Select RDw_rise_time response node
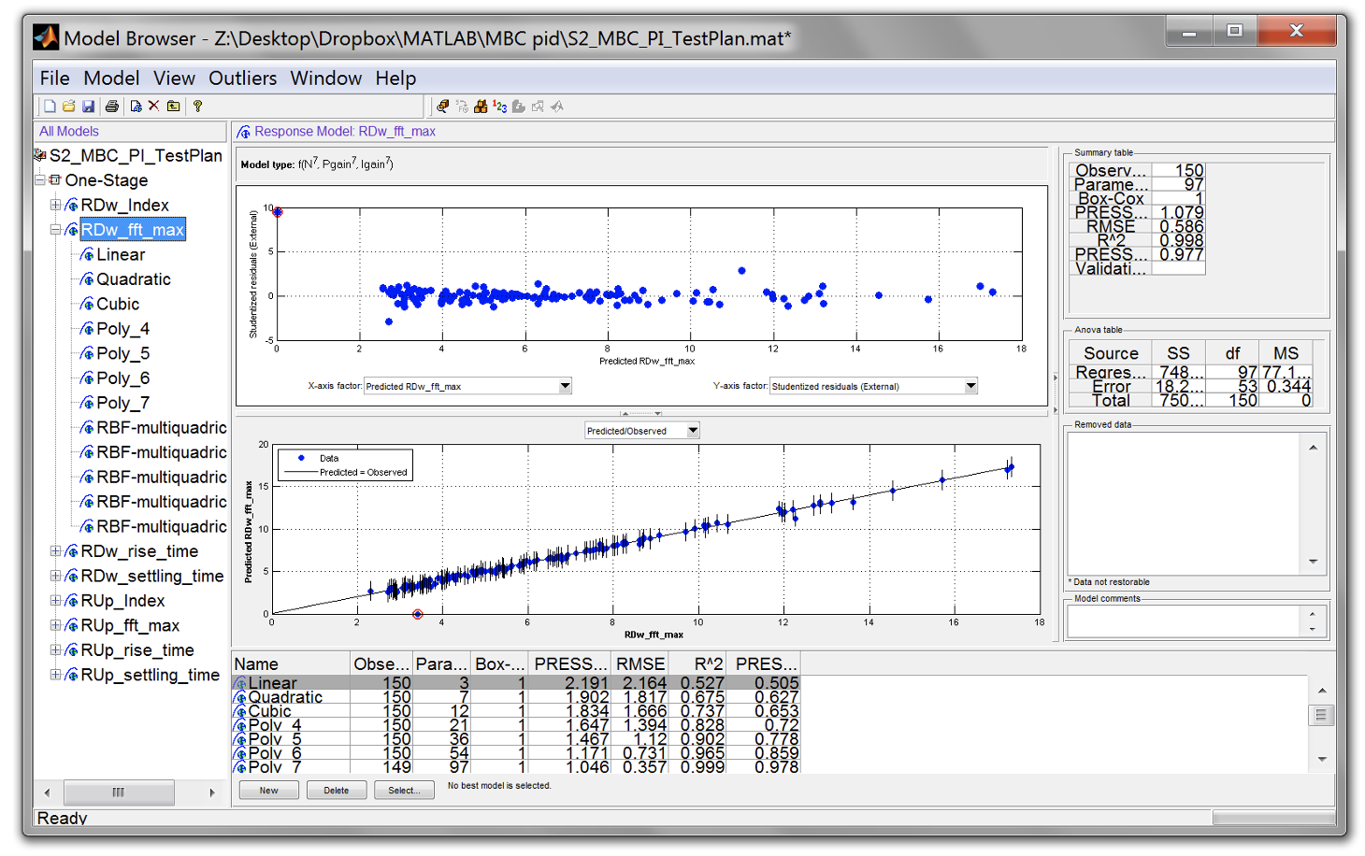The width and height of the screenshot is (1365, 856). 139,551
